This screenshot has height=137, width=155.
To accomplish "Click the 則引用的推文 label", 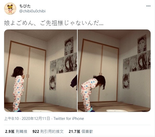I will 52,132.
